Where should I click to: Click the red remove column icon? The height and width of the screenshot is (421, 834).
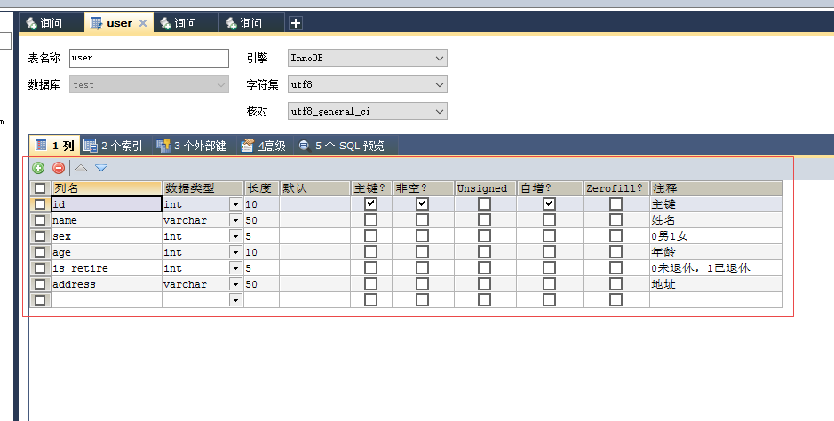(x=59, y=168)
